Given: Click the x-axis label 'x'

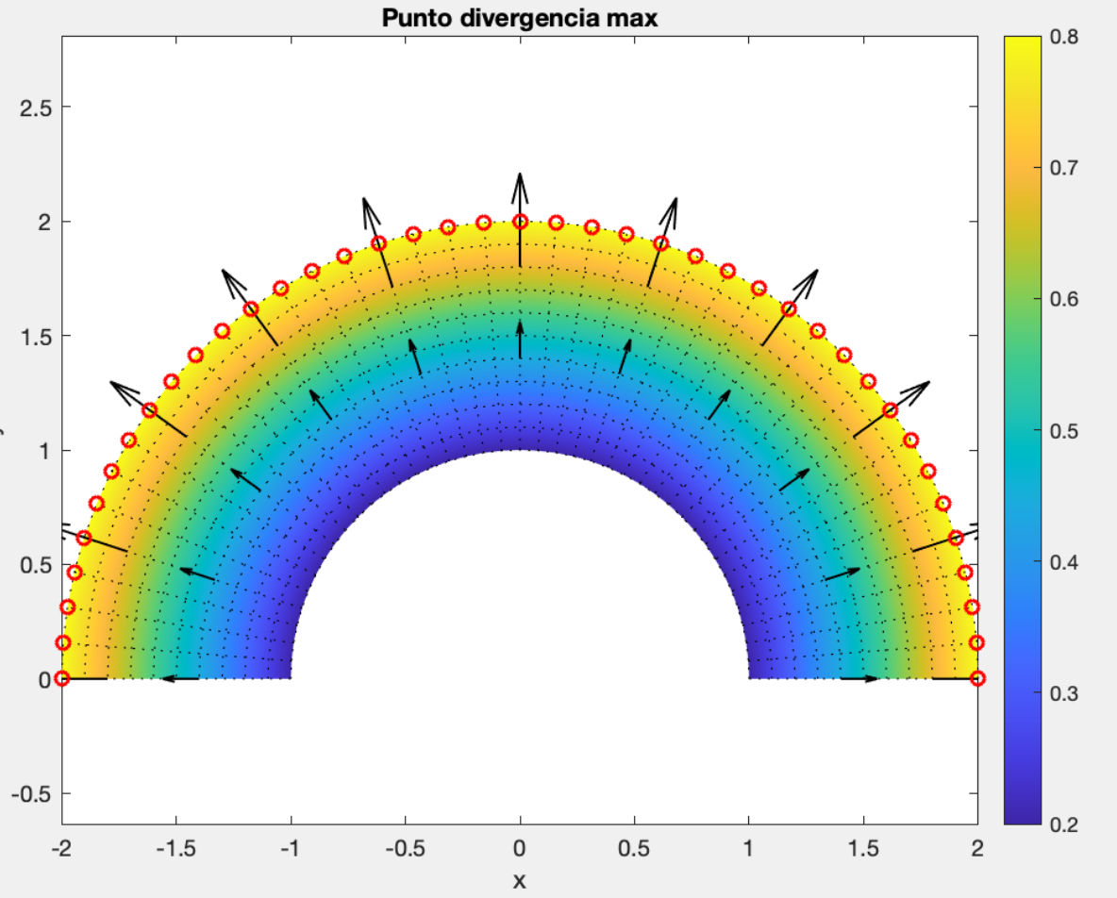Looking at the screenshot, I should [519, 881].
